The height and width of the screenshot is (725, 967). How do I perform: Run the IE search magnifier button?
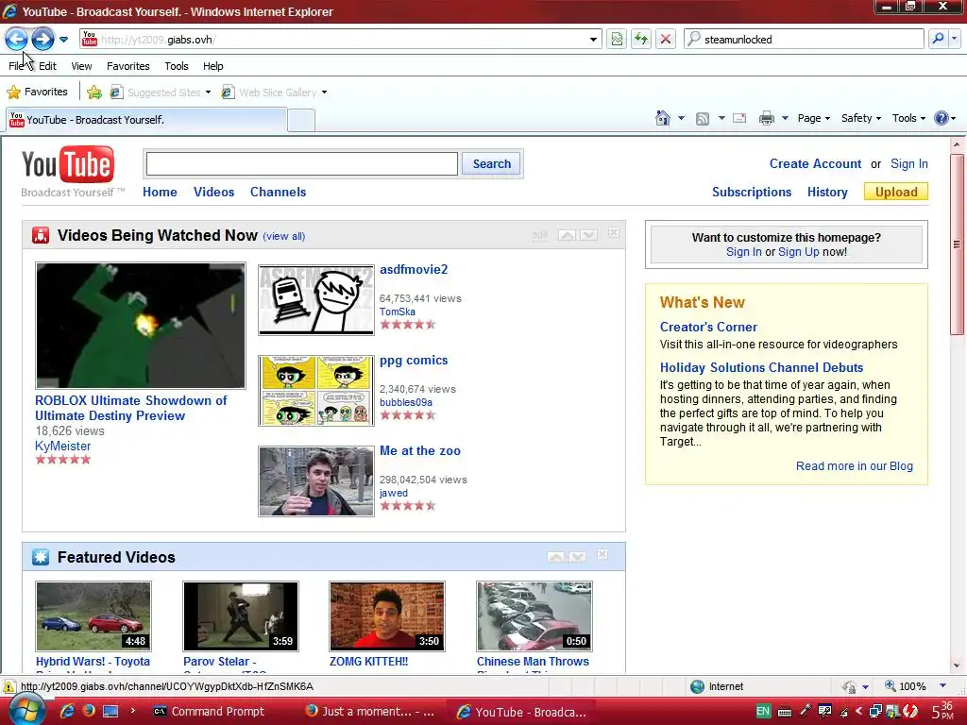coord(938,39)
